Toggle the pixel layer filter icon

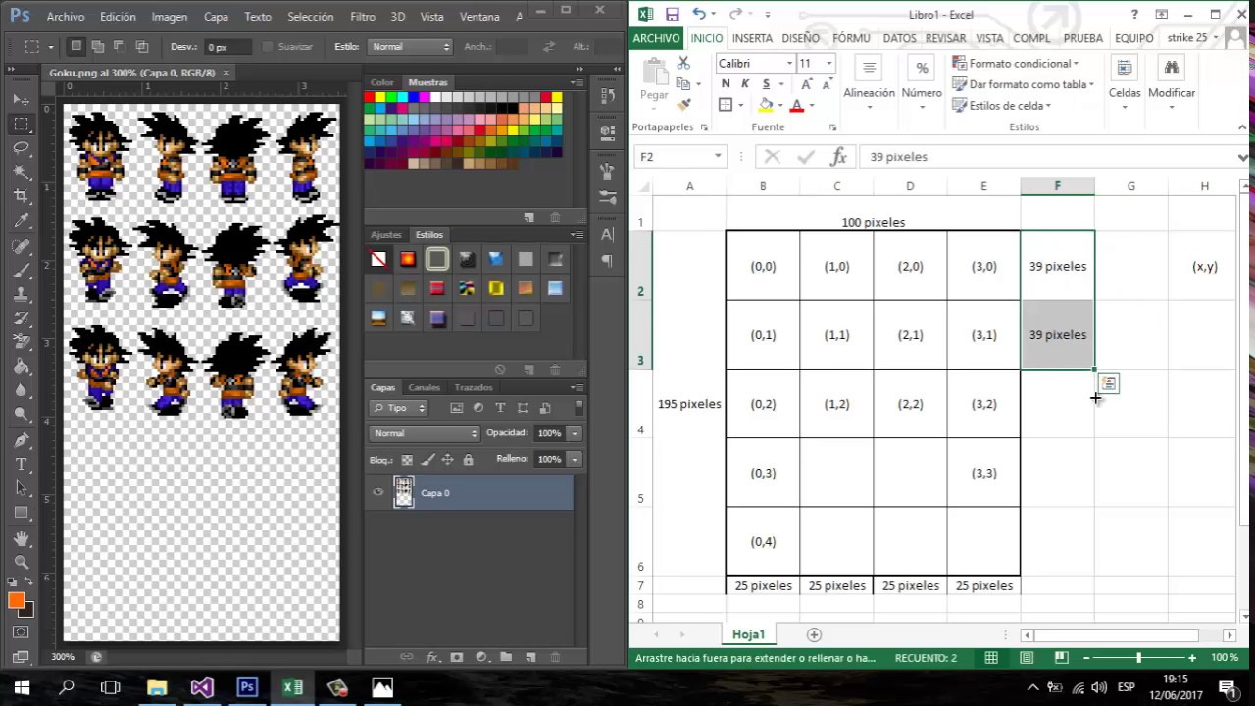point(457,408)
